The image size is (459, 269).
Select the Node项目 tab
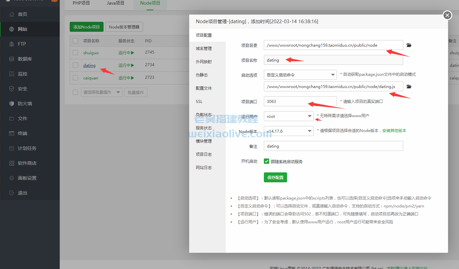(x=150, y=3)
